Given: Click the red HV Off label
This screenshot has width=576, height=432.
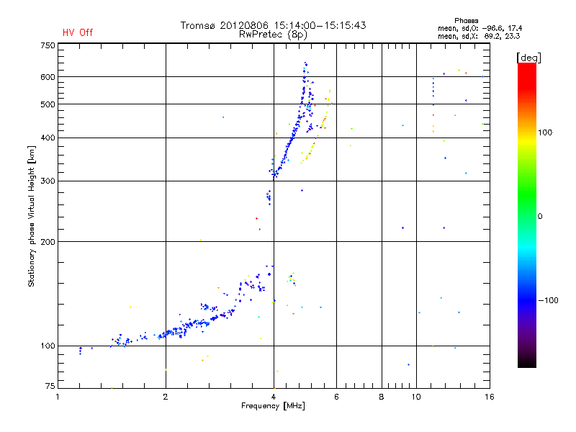Looking at the screenshot, I should [78, 32].
